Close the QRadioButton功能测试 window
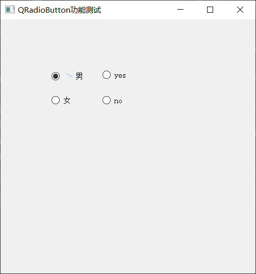 pos(240,10)
